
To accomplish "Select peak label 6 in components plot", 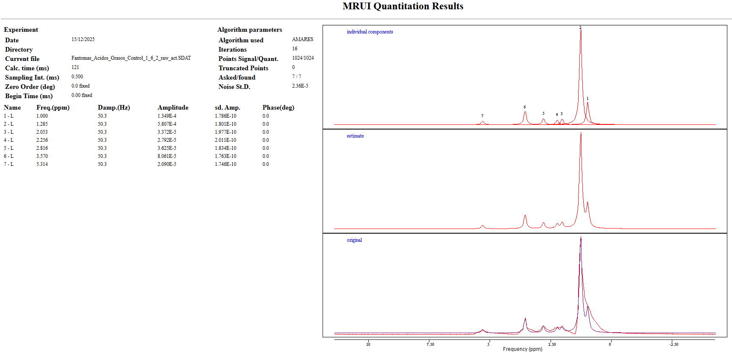I will 525,107.
